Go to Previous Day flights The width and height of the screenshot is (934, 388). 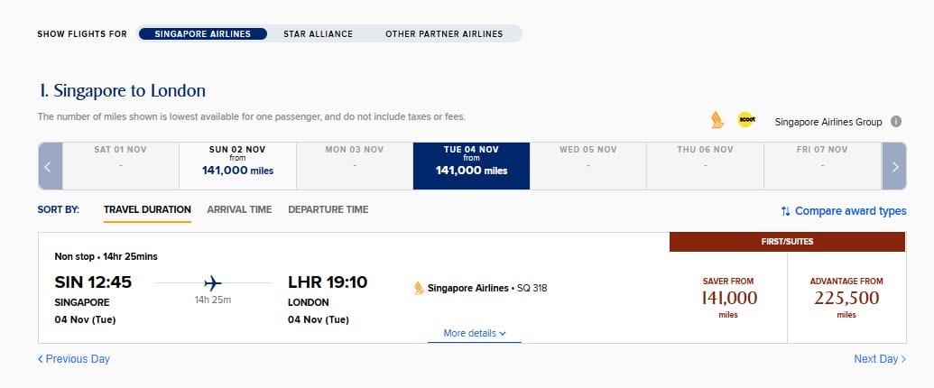click(x=74, y=359)
